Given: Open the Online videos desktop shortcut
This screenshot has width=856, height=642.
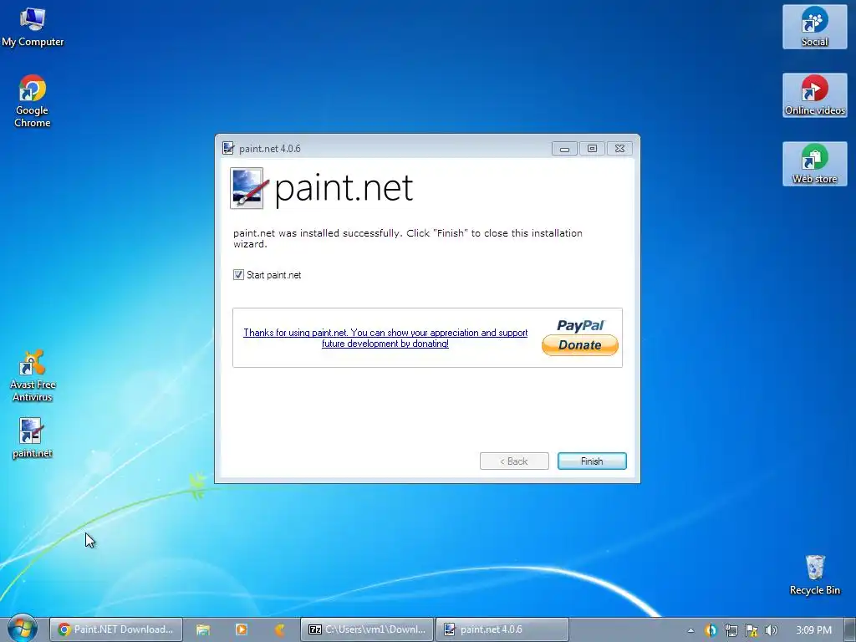Looking at the screenshot, I should (x=814, y=95).
